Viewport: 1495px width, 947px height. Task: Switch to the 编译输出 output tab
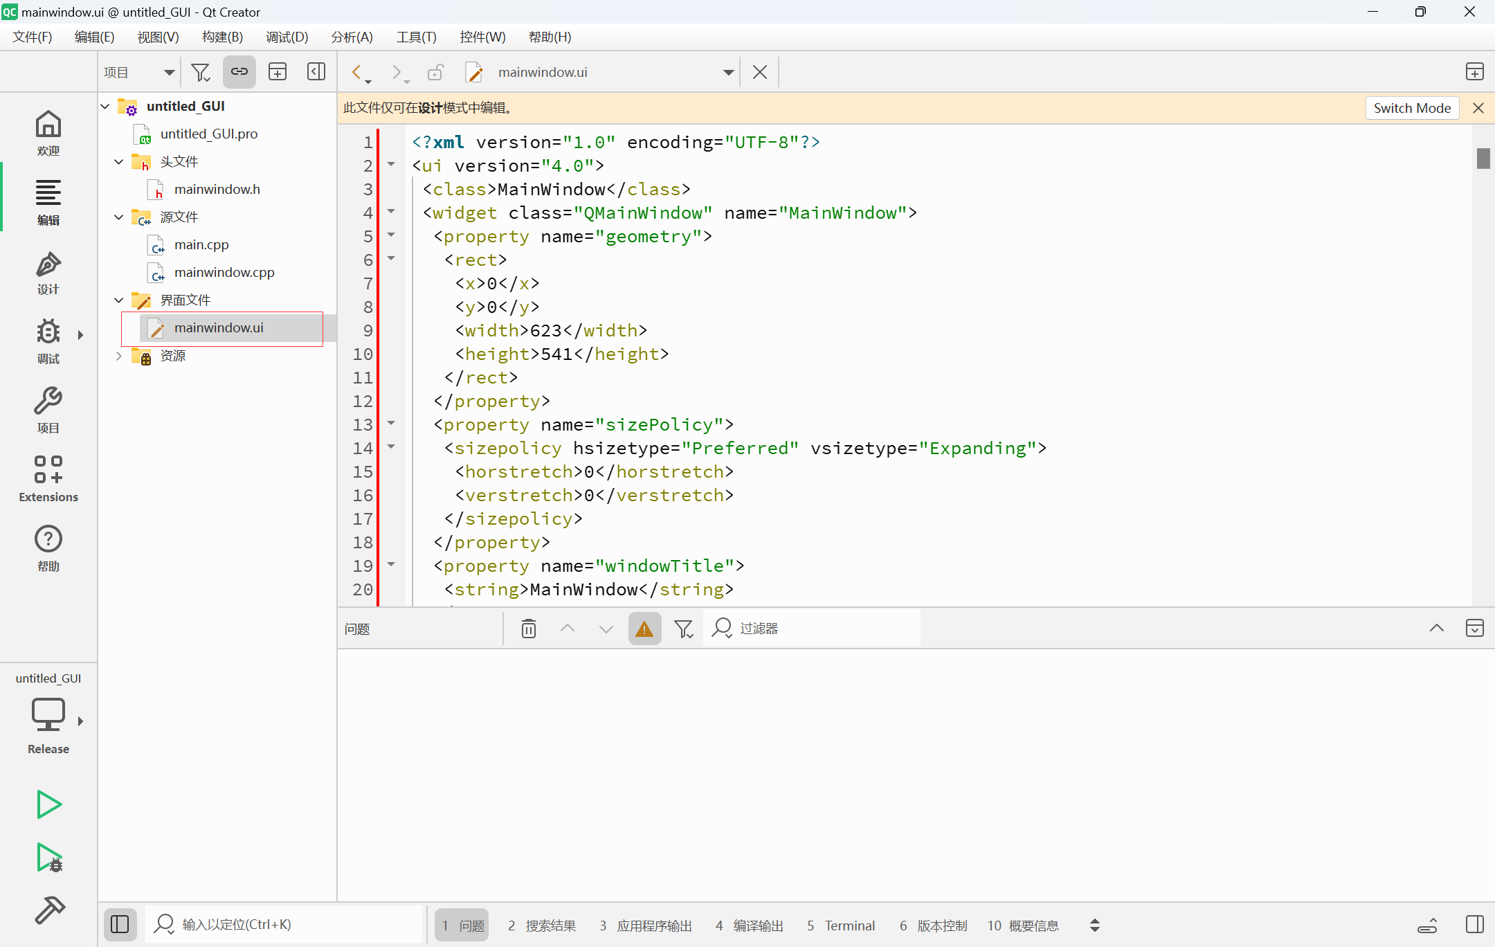[750, 926]
